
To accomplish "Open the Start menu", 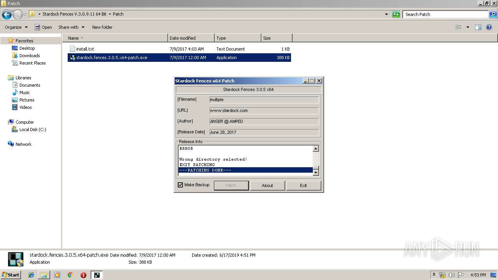I will pyautogui.click(x=11, y=275).
